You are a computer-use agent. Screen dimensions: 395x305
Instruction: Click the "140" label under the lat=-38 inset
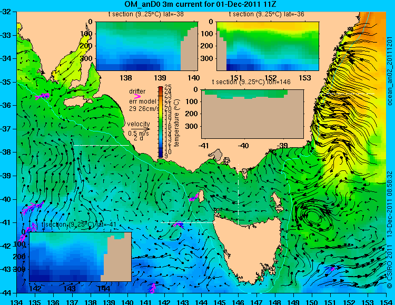tap(194, 78)
